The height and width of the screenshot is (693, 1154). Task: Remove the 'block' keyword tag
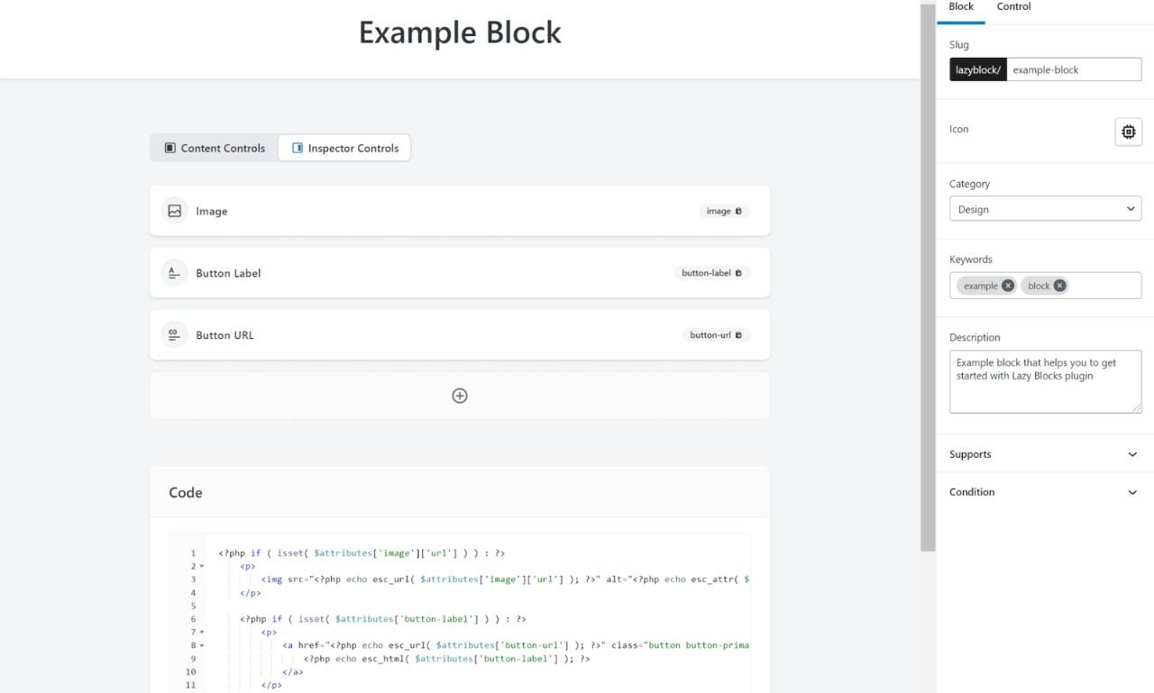[1059, 285]
